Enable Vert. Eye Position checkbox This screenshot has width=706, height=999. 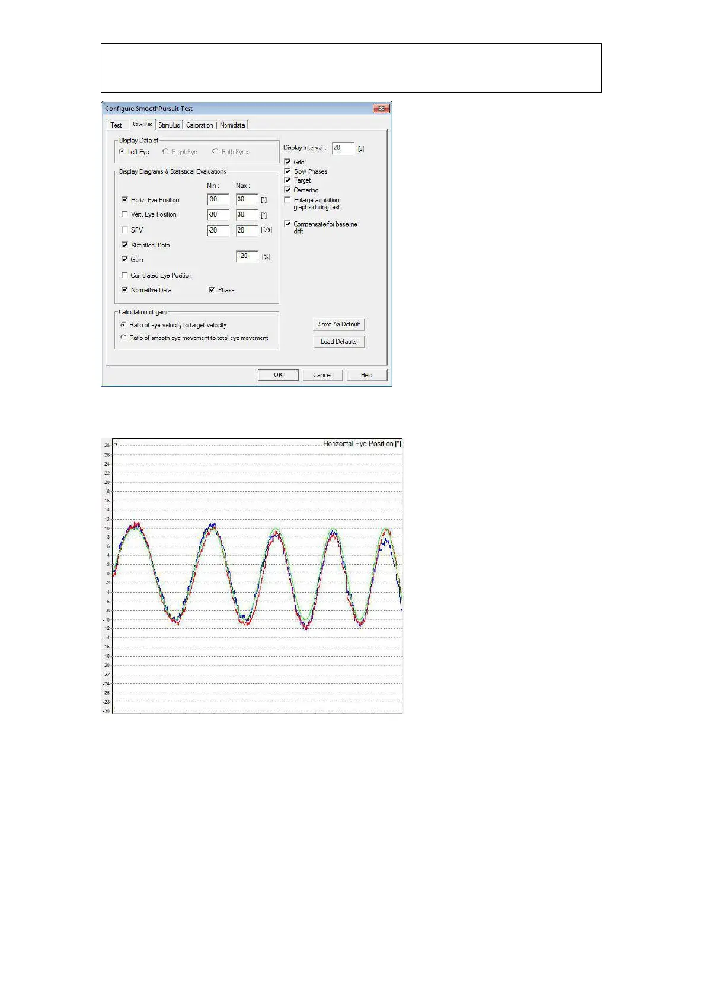(124, 214)
